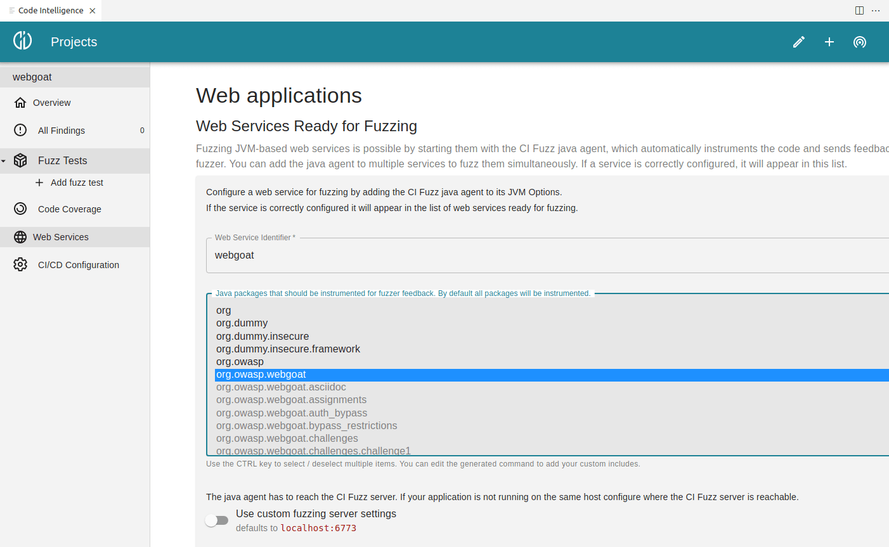
Task: Click the split editor layout icon
Action: (859, 10)
